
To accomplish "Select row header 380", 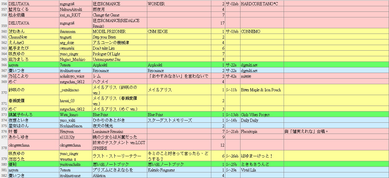I will tap(4, 164).
